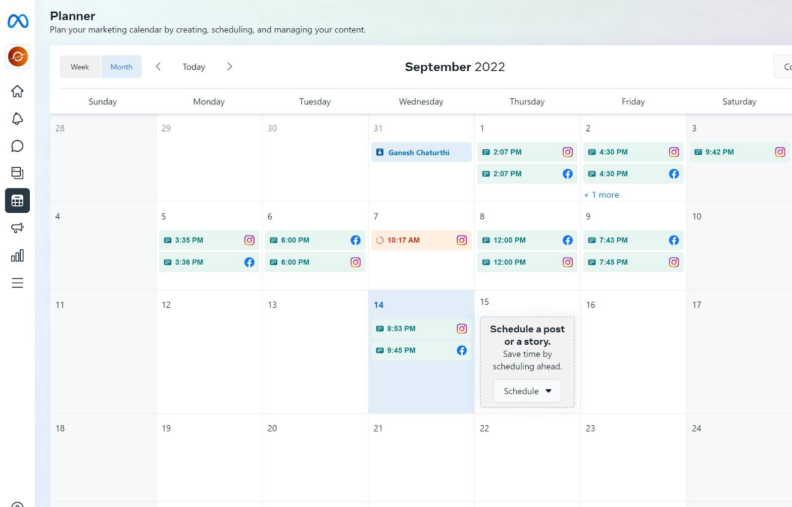This screenshot has width=792, height=507.
Task: Open the Meta logo in the sidebar
Action: click(x=18, y=21)
